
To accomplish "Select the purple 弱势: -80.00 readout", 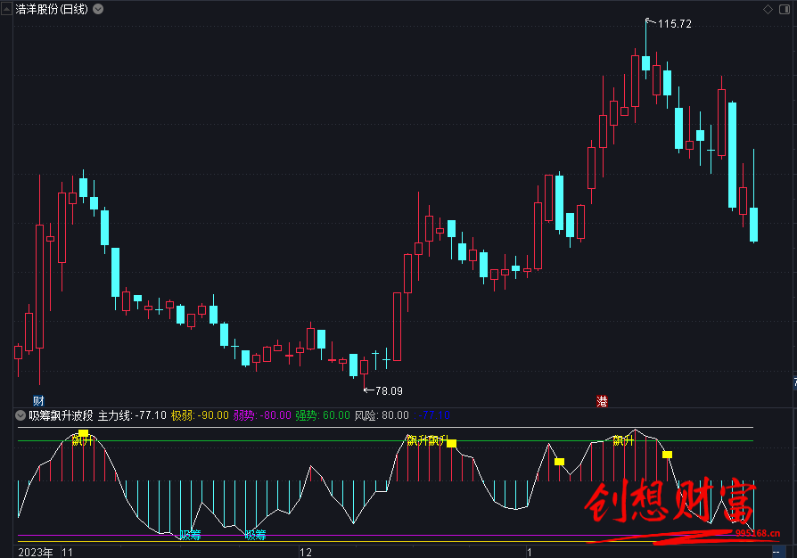I will (x=262, y=415).
